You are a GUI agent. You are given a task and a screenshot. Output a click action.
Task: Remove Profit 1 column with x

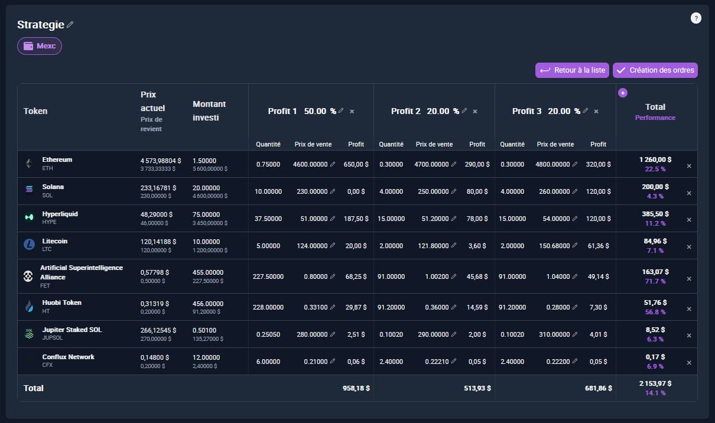tap(352, 111)
